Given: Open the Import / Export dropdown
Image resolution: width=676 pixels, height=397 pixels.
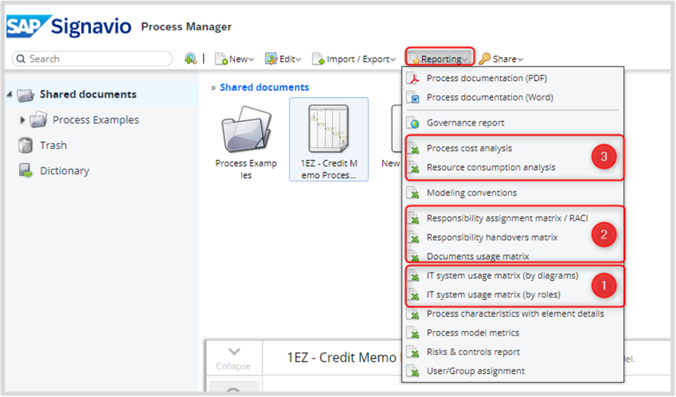Looking at the screenshot, I should [354, 59].
